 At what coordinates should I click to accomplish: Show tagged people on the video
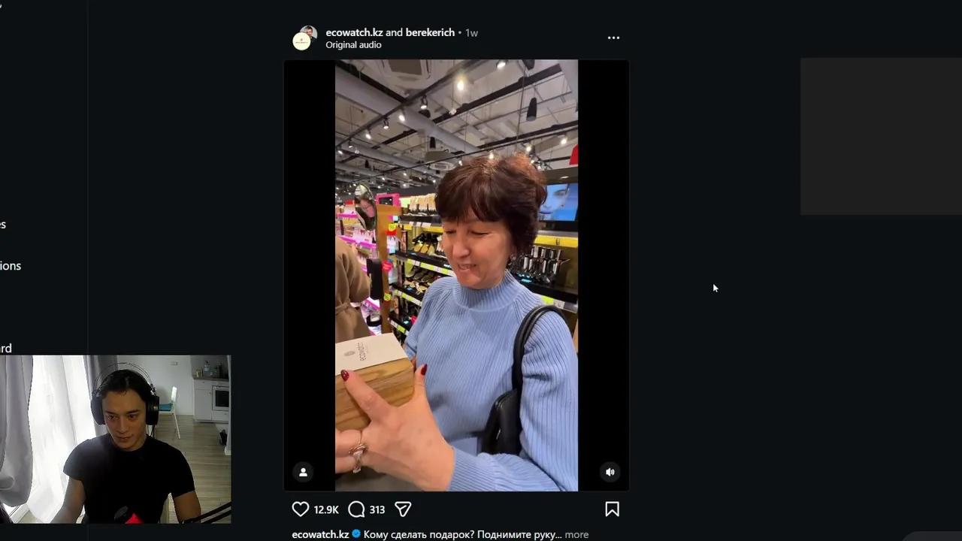pos(303,472)
